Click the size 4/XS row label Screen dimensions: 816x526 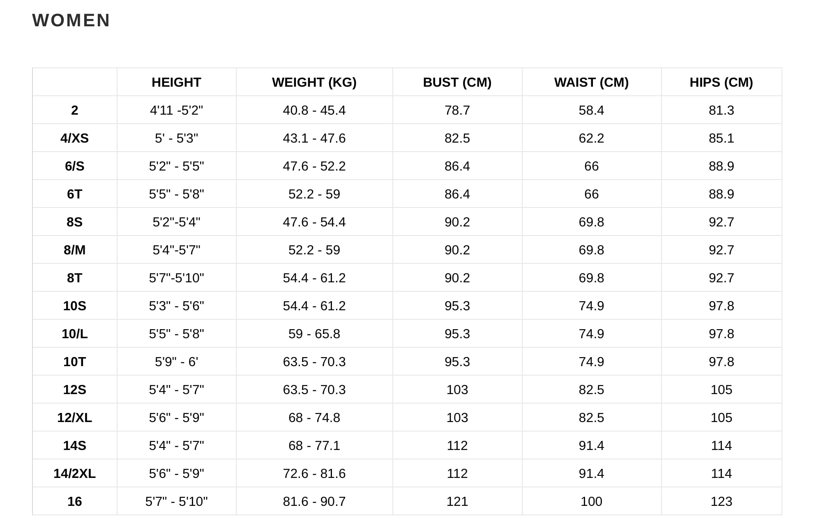click(74, 138)
